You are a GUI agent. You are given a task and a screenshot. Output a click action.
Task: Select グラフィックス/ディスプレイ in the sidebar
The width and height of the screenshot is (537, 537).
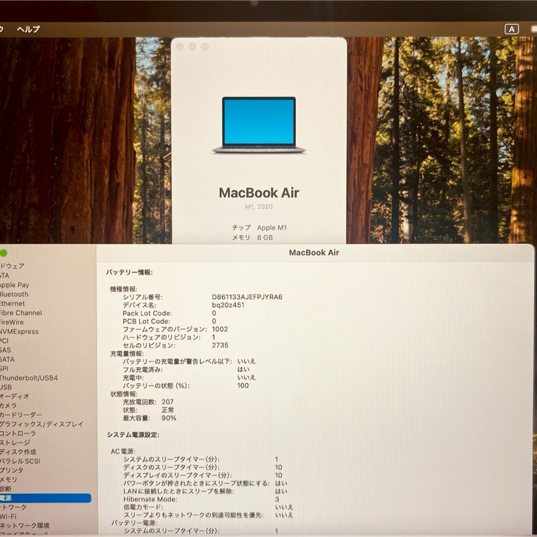(x=42, y=424)
